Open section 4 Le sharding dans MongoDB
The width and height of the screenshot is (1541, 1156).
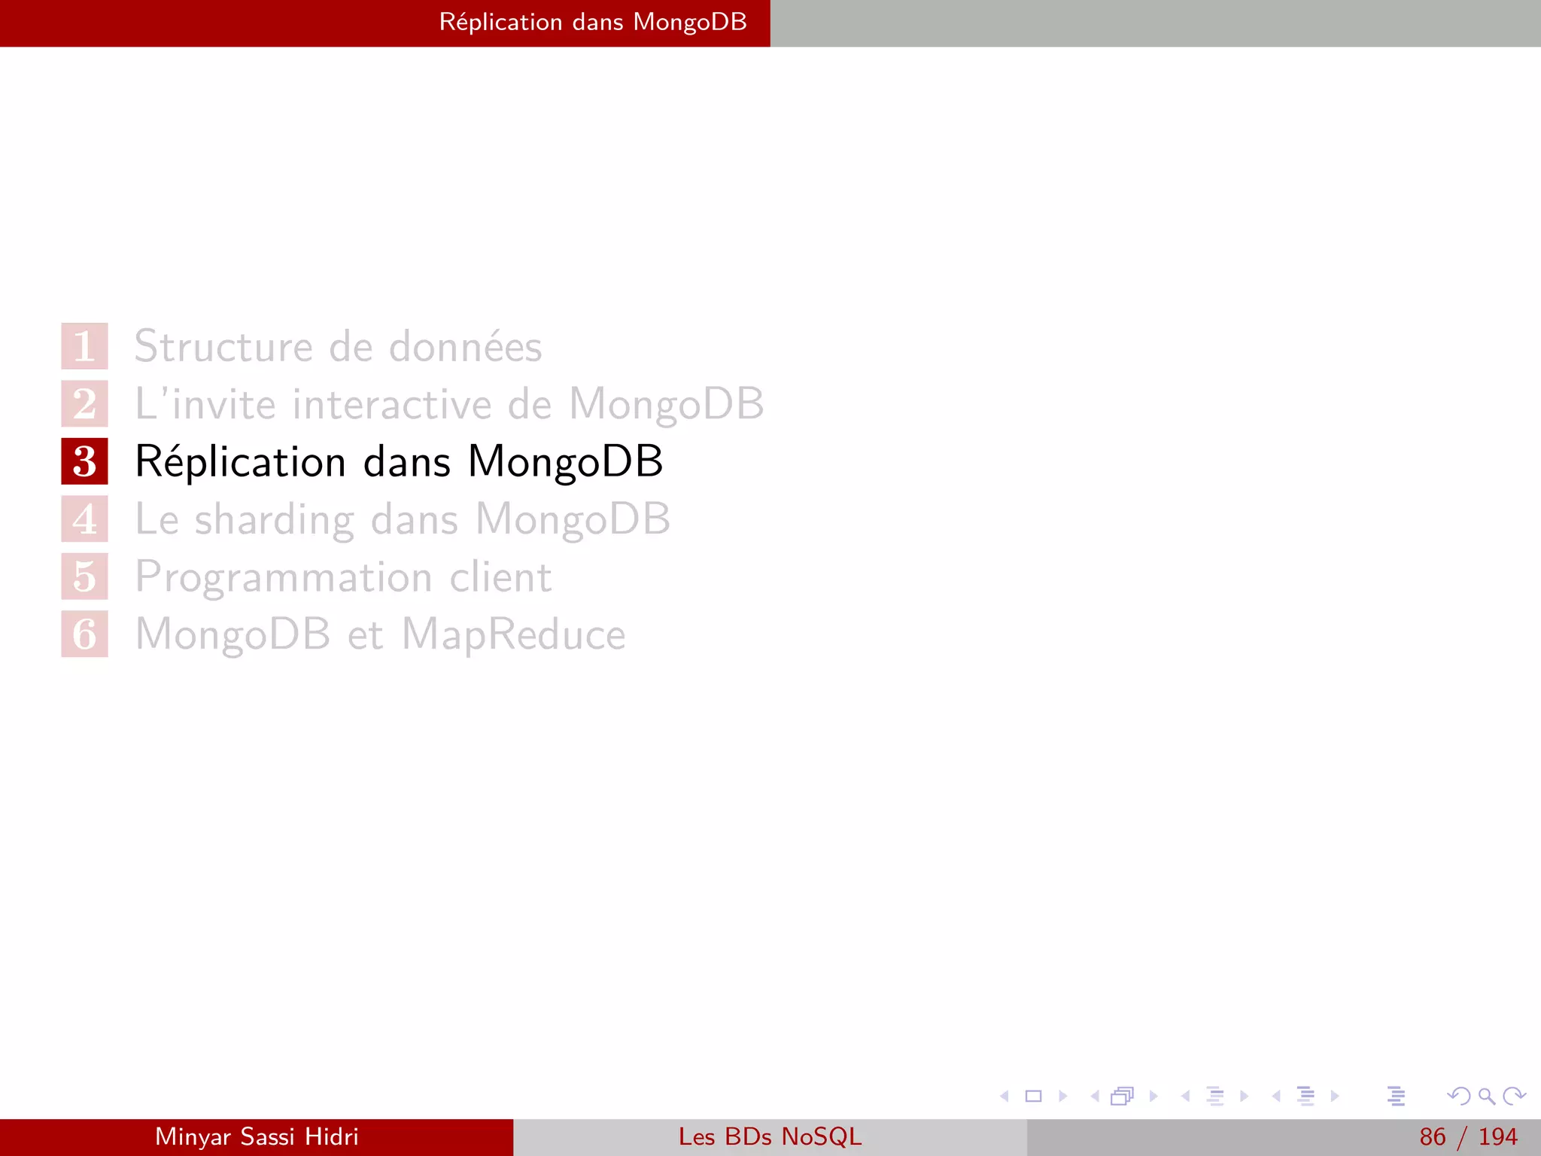tap(403, 519)
